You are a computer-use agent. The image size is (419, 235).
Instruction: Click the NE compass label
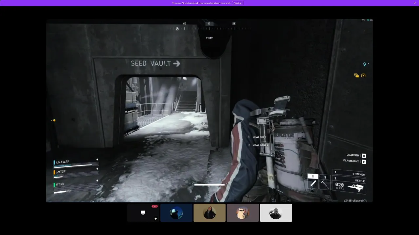(x=184, y=23)
